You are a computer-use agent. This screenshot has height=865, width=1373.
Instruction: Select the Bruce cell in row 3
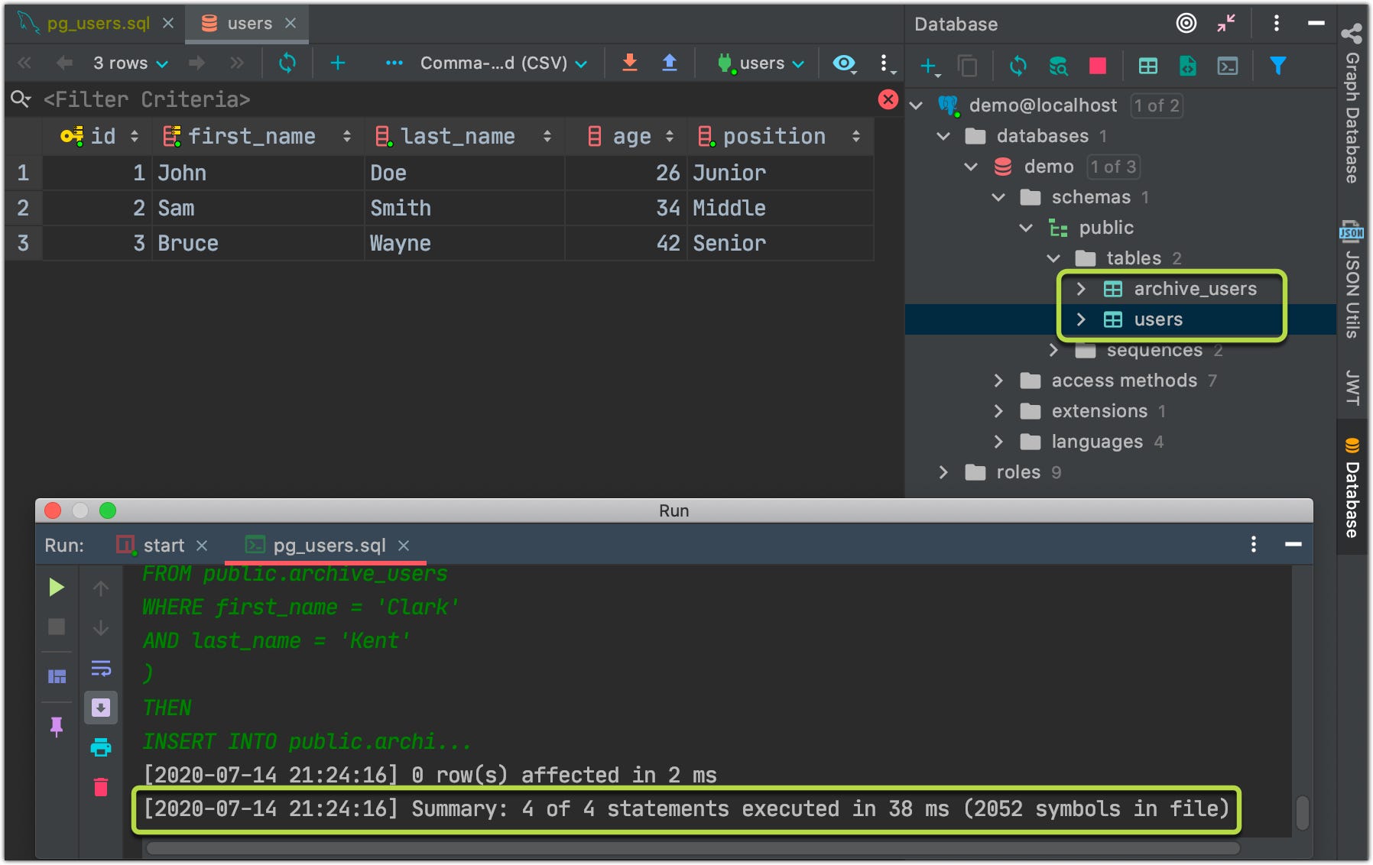258,243
